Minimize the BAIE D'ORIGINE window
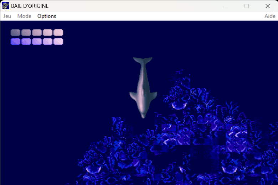278x185 pixels. [226, 6]
